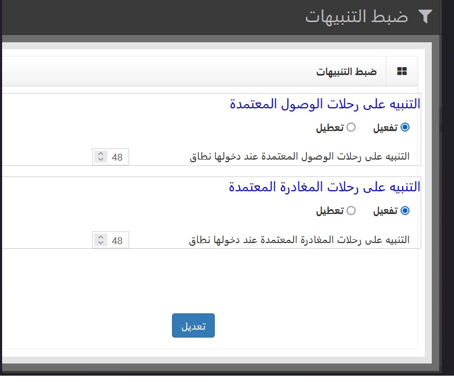Click the ضبط التنبيهات page header title
454x382 pixels.
(x=357, y=16)
